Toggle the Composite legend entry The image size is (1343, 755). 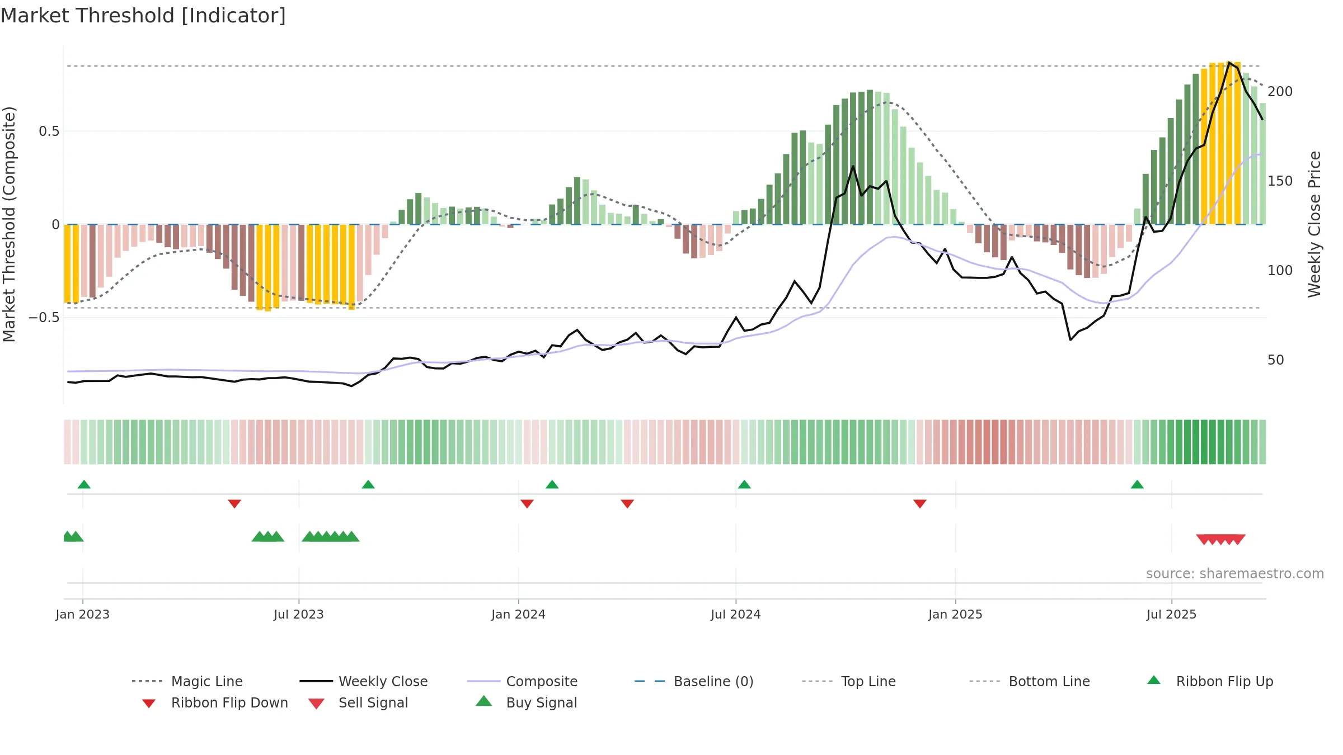tap(522, 681)
